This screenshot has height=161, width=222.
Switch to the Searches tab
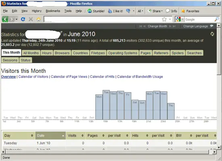194,53
